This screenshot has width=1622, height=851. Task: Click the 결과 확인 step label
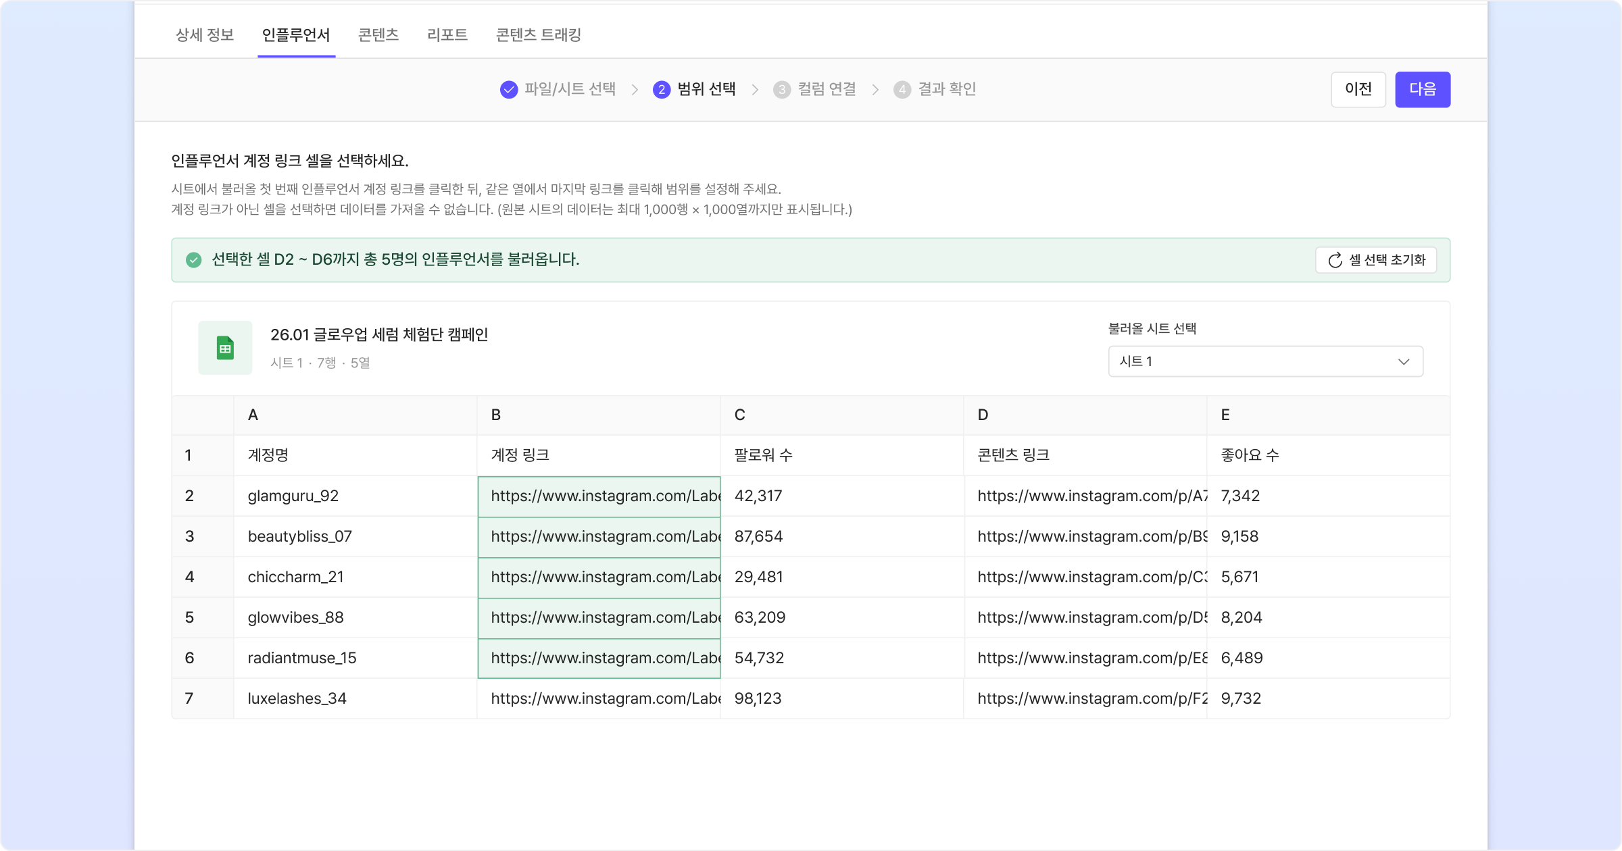coord(948,89)
